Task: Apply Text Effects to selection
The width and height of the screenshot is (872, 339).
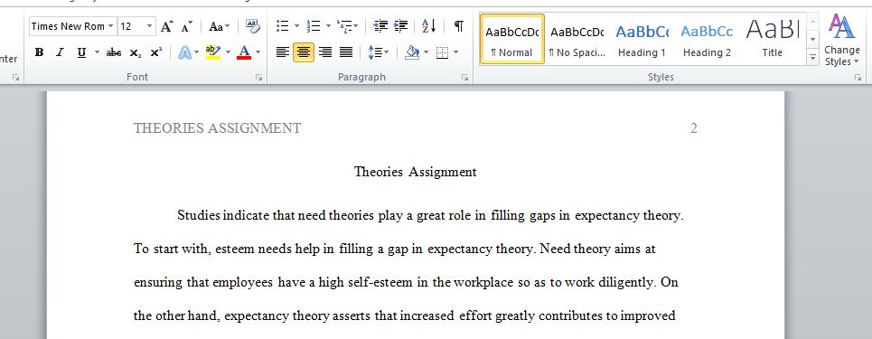Action: coord(184,52)
